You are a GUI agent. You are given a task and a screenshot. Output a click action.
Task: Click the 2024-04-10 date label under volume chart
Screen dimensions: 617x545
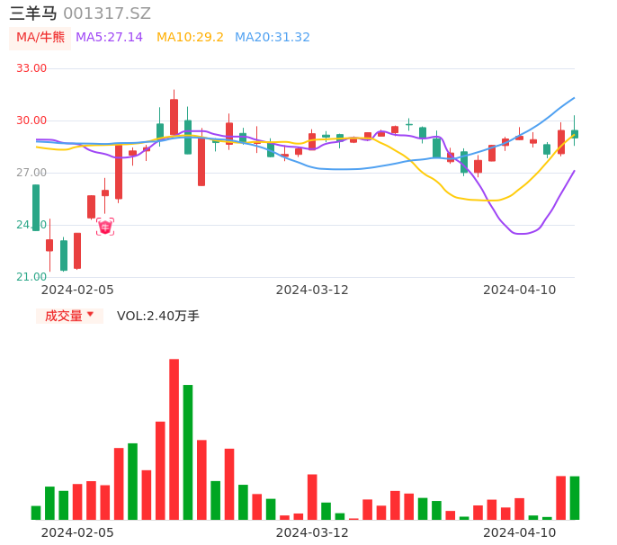tap(520, 532)
